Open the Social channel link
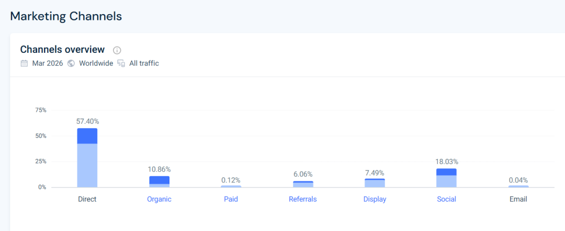Screen dimensions: 565x231 446,199
